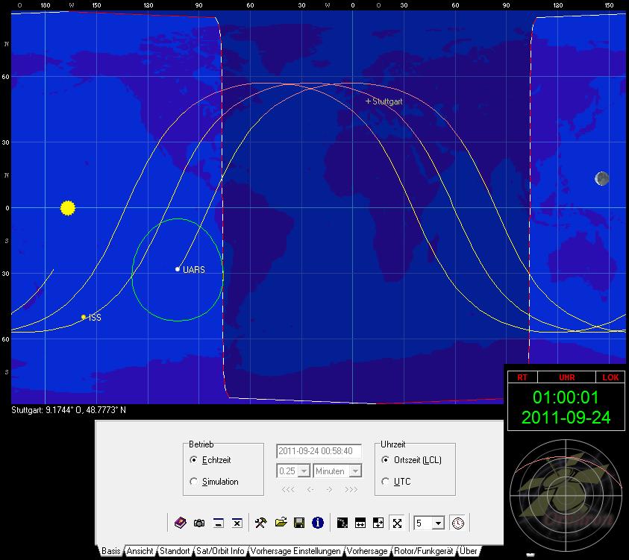This screenshot has height=560, width=629.
Task: Open the Vorhersage Einstellungen tab
Action: (x=295, y=551)
